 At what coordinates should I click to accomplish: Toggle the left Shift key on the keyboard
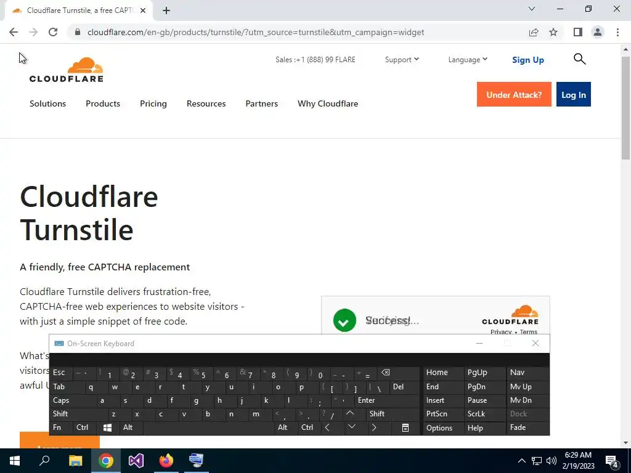(79, 413)
